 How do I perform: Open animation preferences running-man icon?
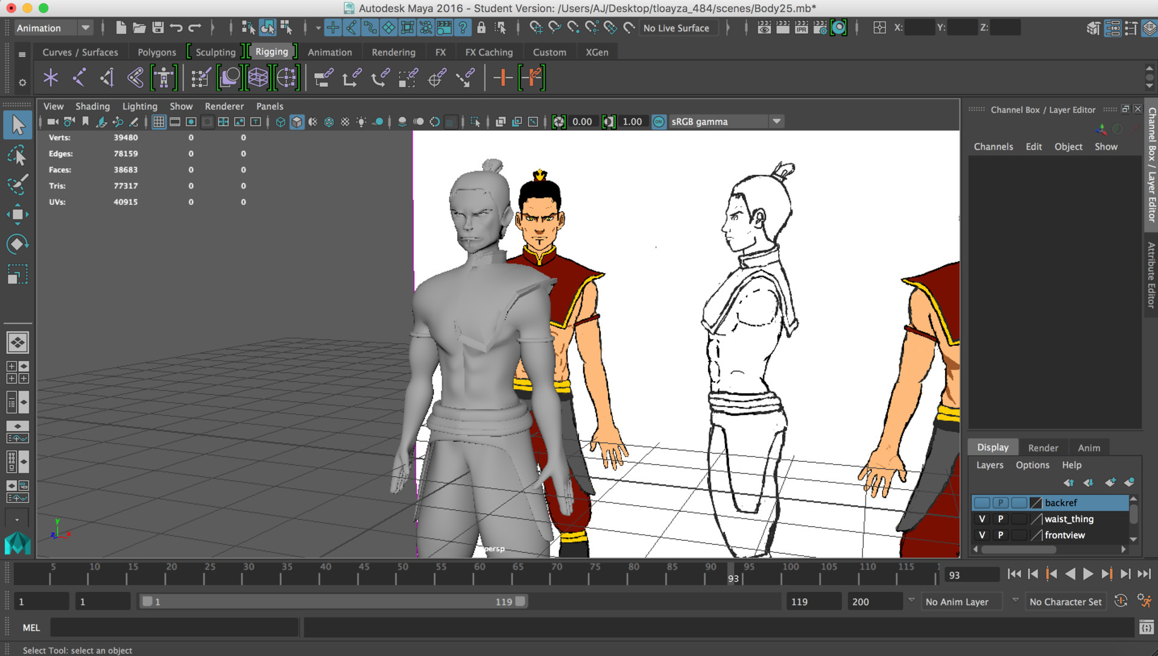pyautogui.click(x=1144, y=601)
